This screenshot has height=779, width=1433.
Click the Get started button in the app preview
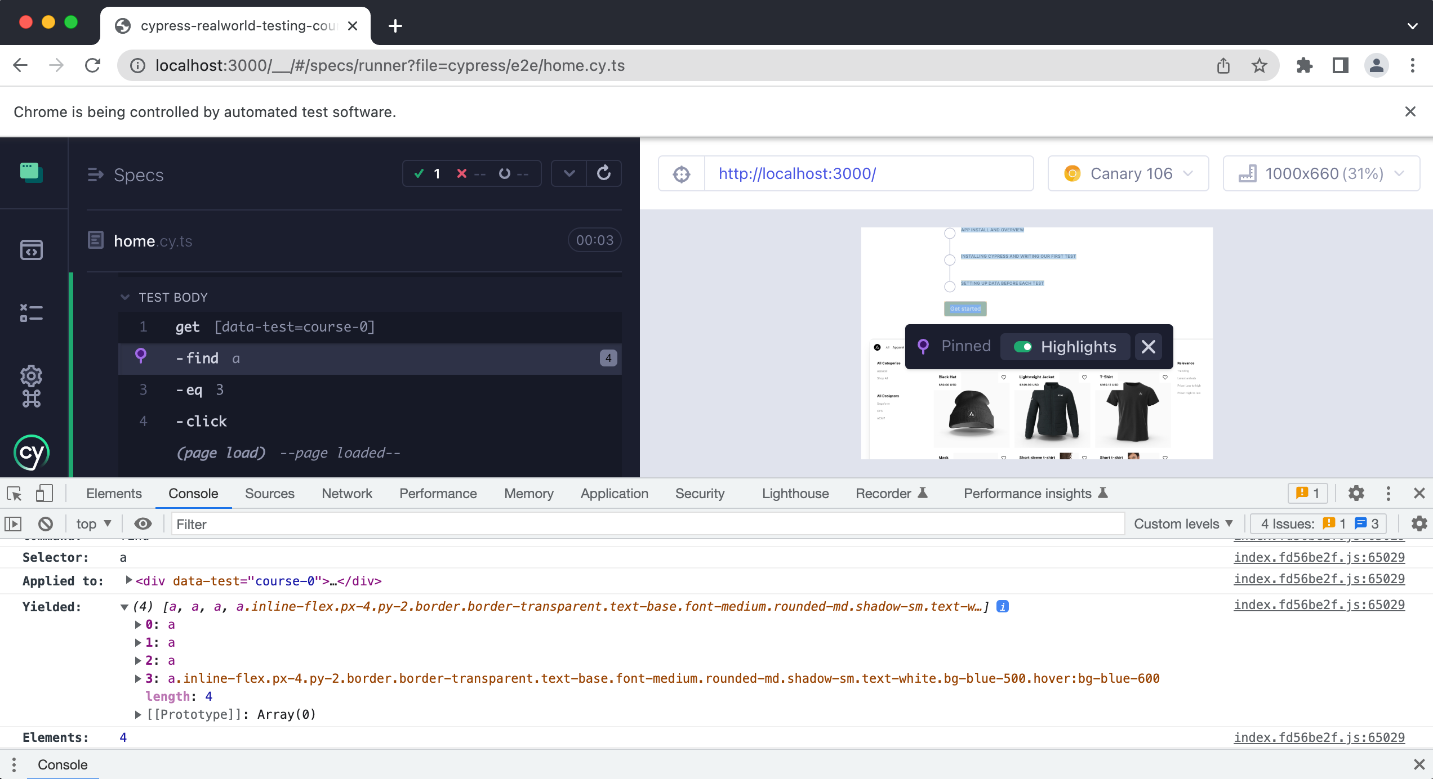(965, 308)
